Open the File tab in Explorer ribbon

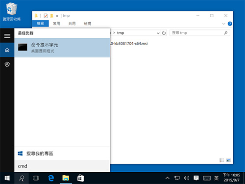point(41,24)
